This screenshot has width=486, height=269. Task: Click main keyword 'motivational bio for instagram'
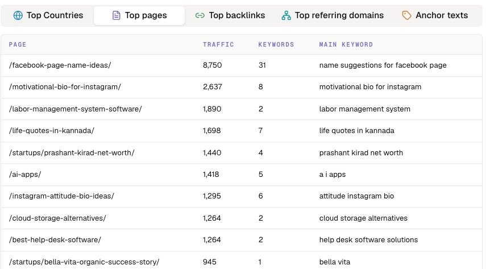[370, 86]
